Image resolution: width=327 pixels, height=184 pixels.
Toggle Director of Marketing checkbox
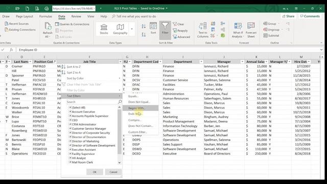point(71,141)
